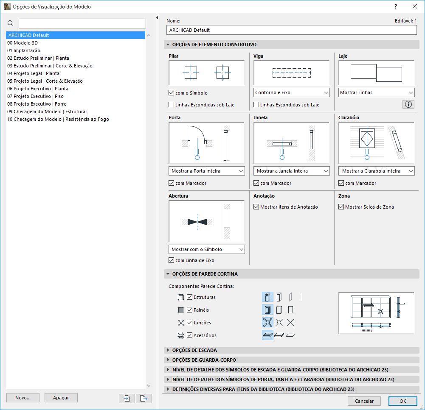425x410 pixels.
Task: Click the import settings icon below the list
Action: 127,399
